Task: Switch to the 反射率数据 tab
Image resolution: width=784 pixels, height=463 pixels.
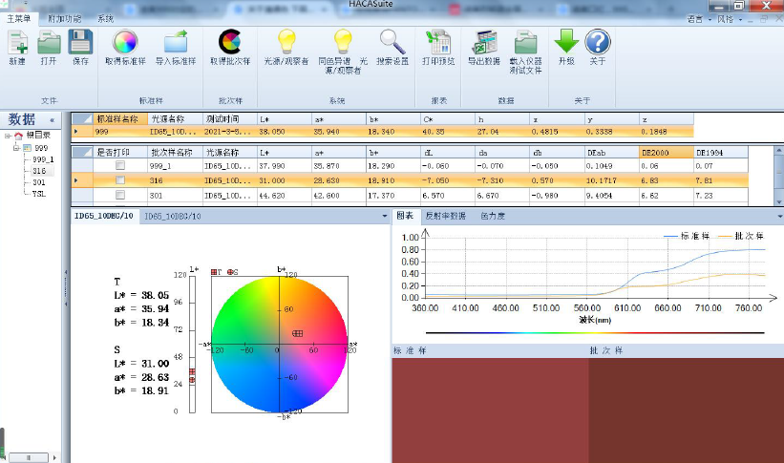Action: [x=445, y=217]
